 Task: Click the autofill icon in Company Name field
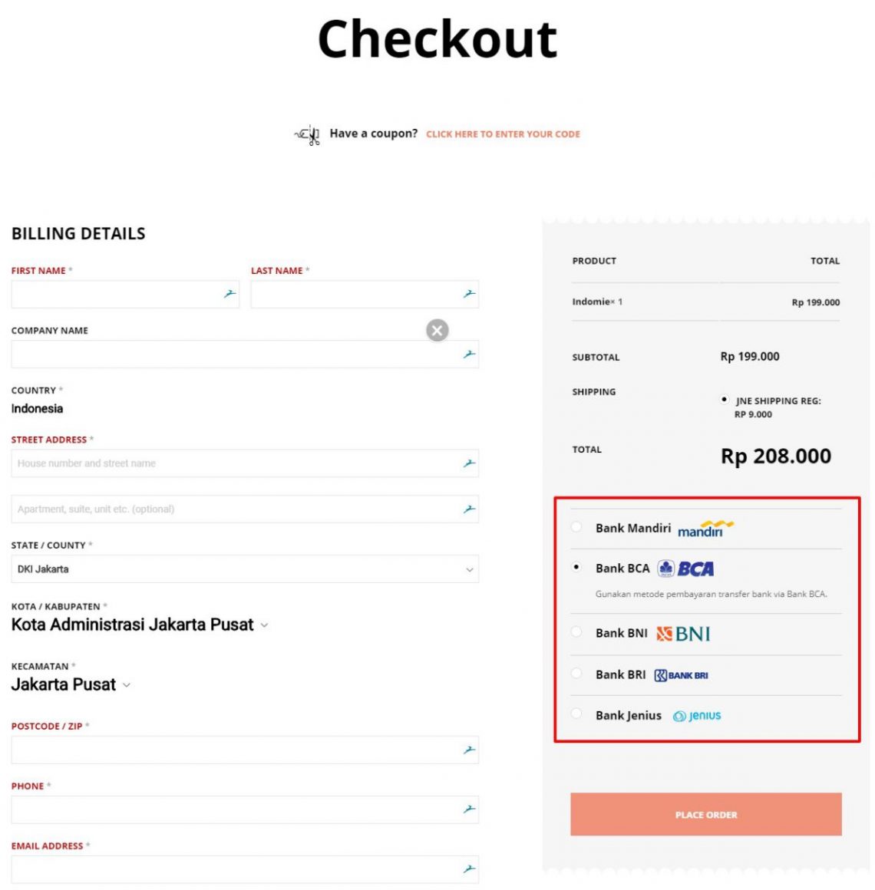click(x=469, y=354)
